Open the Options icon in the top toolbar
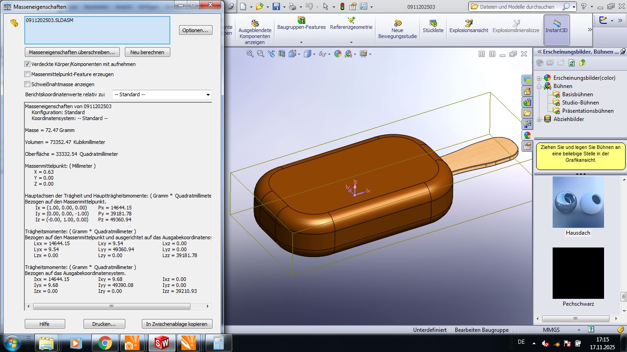627x352 pixels. click(x=364, y=6)
